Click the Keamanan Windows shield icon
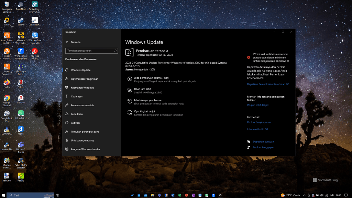Image resolution: width=352 pixels, height=198 pixels. point(67,88)
